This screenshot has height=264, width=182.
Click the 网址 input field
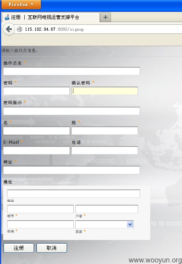pos(71,170)
